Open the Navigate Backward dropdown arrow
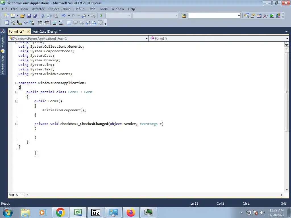 (88, 16)
